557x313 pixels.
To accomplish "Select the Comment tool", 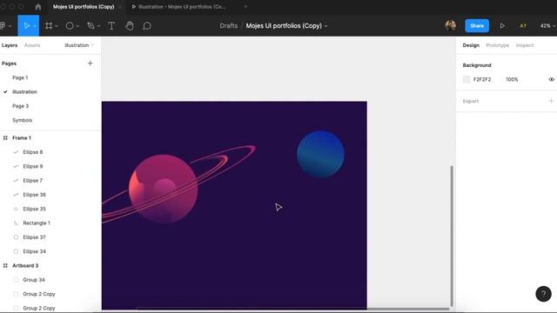I will click(x=147, y=25).
